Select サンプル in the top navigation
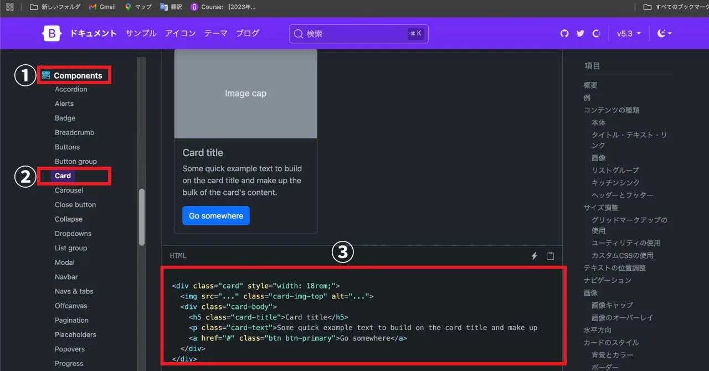The width and height of the screenshot is (709, 371). (x=141, y=33)
